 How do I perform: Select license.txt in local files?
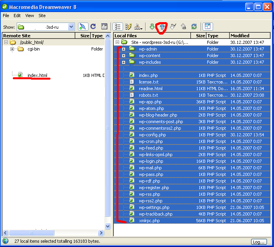[149, 82]
